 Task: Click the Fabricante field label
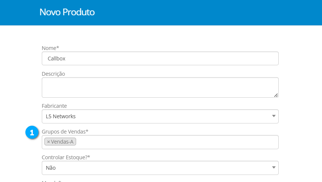[54, 106]
